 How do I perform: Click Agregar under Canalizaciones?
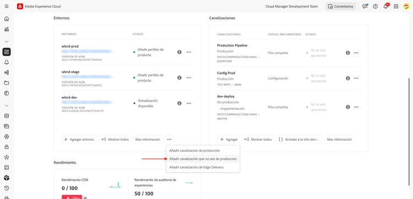tap(229, 139)
